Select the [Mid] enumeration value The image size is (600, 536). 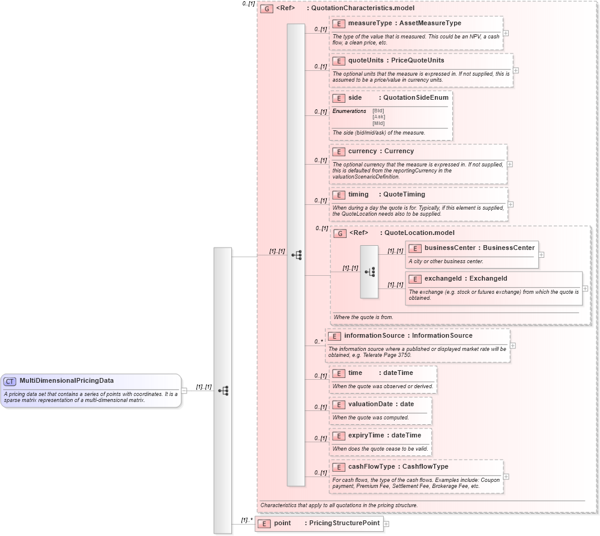(378, 122)
